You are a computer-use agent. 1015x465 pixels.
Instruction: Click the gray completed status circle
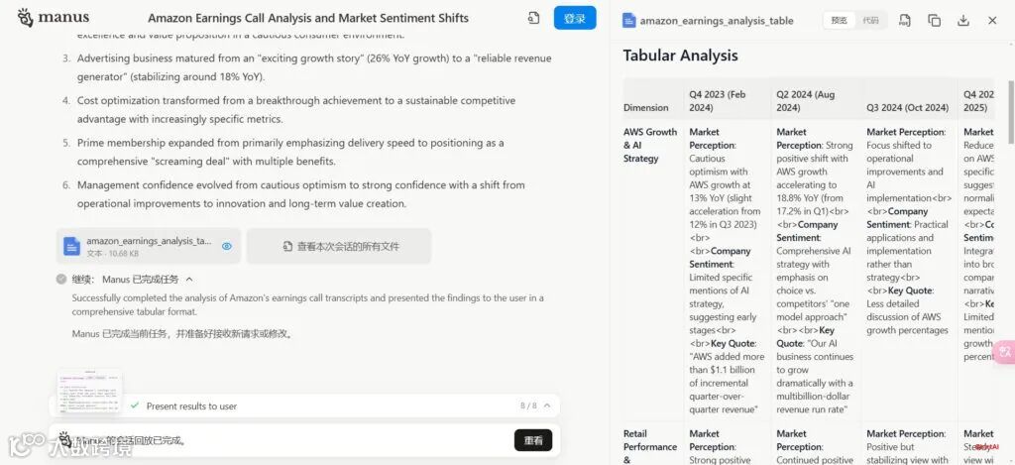pos(61,280)
